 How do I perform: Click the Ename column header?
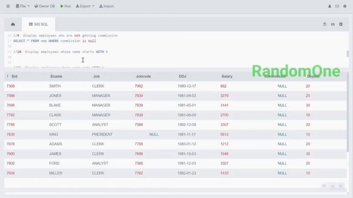(56, 76)
